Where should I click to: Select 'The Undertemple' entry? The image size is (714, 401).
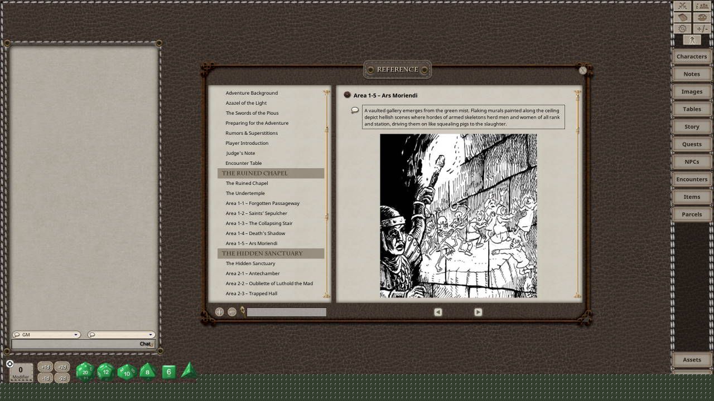point(245,193)
